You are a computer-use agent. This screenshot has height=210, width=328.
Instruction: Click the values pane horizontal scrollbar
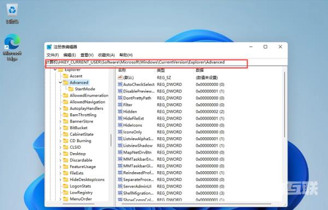(196, 203)
